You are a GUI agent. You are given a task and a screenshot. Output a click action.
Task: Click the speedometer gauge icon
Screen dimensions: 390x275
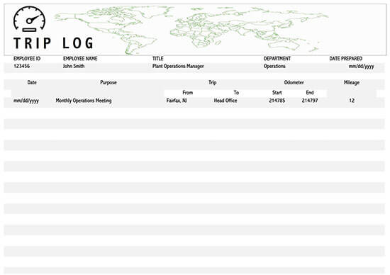coord(29,19)
